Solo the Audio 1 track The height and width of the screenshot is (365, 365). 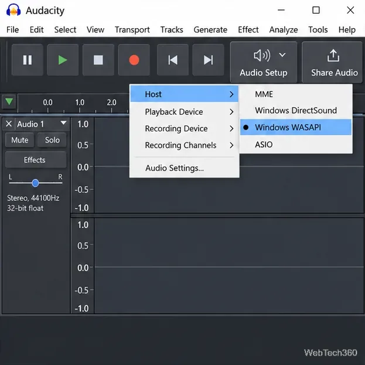tap(52, 140)
